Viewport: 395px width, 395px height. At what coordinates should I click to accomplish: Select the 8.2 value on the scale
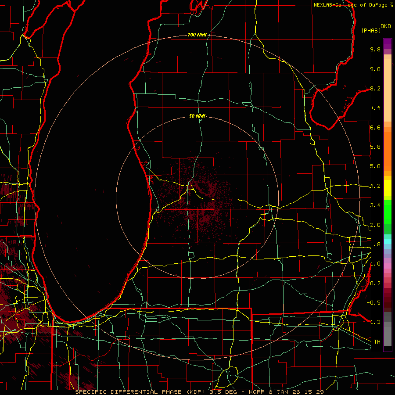pos(375,89)
